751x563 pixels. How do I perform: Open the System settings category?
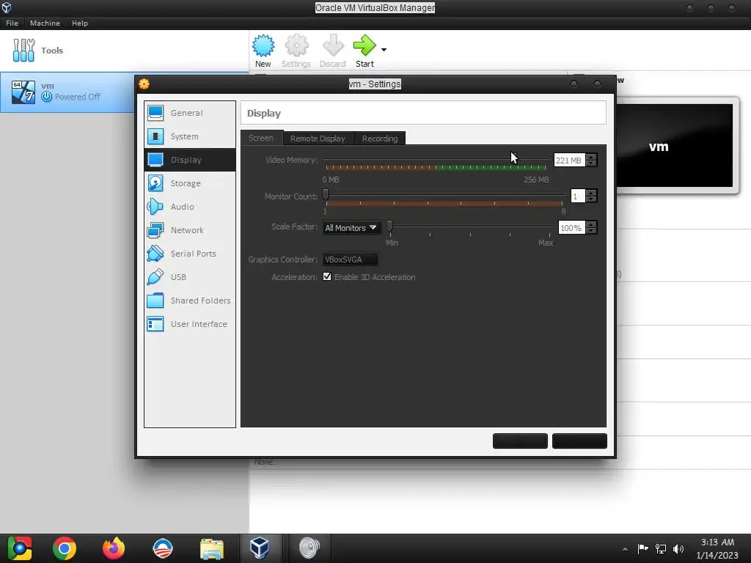coord(190,136)
